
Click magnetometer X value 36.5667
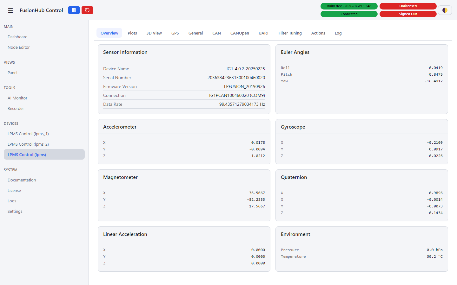tap(257, 193)
